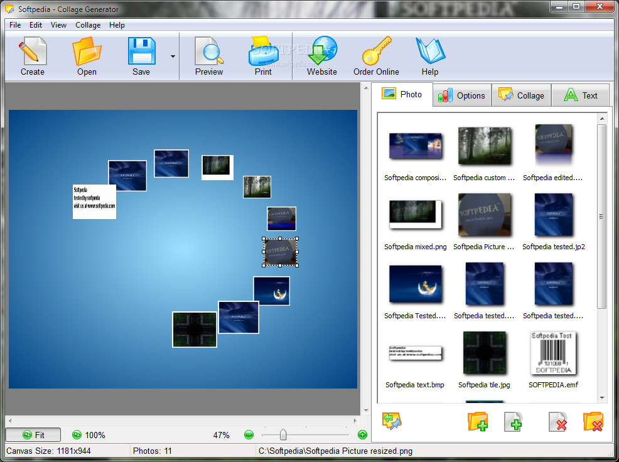Select the Softpedia Tested moon thumbnail
Viewport: 619px width, 462px height.
pos(416,284)
